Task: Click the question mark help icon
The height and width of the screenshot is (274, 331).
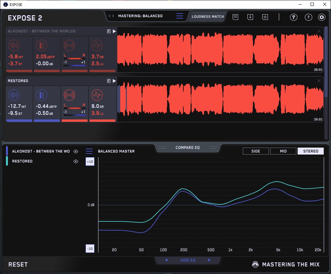Action: pos(308,17)
